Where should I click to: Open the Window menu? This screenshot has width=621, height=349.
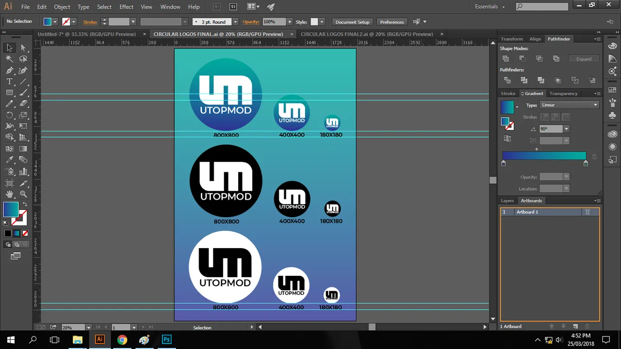(170, 7)
